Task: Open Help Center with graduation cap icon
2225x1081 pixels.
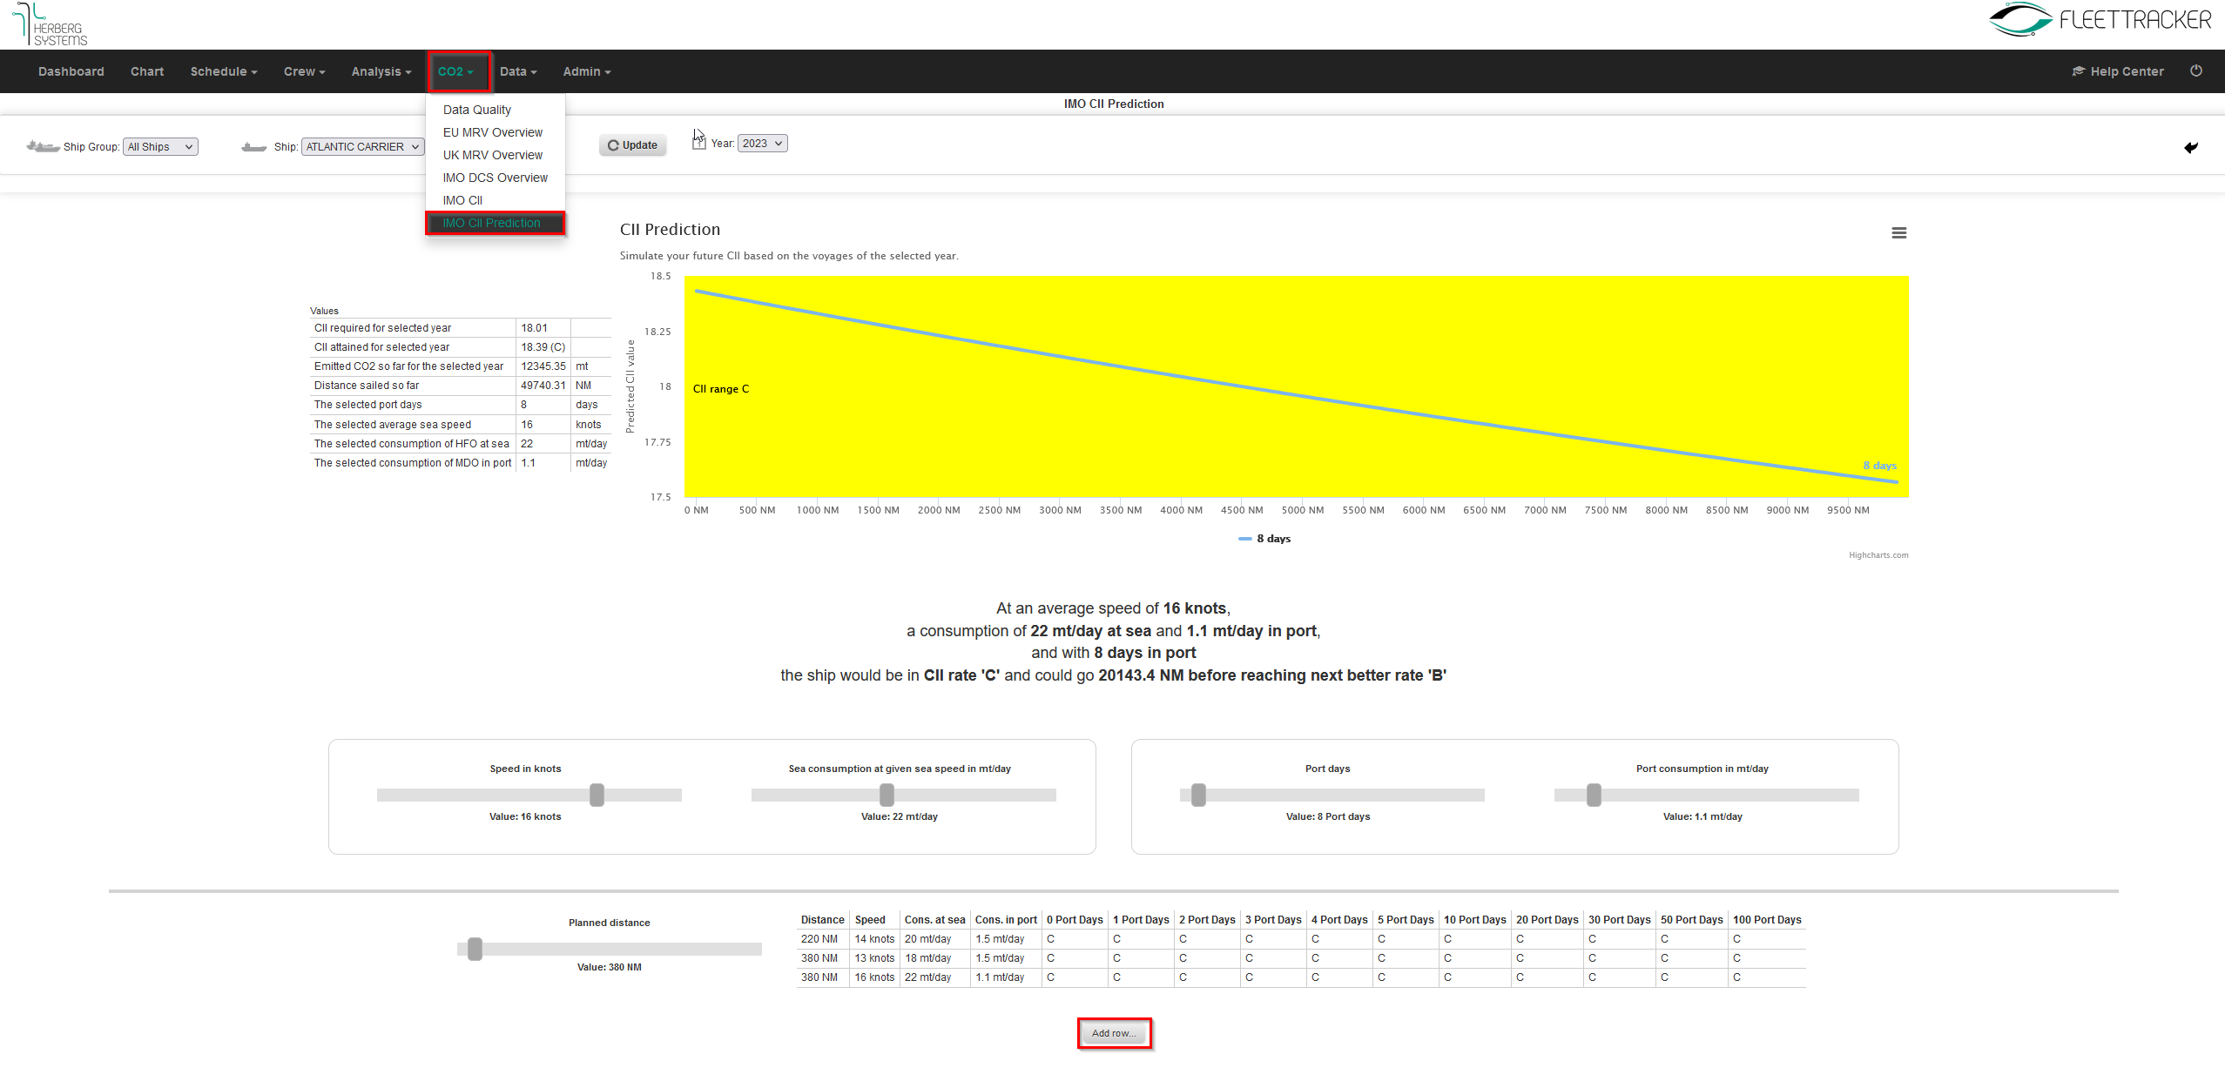Action: [2117, 71]
